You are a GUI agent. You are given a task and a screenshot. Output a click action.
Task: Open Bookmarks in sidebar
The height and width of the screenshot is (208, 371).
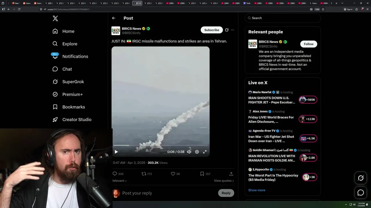(69, 107)
